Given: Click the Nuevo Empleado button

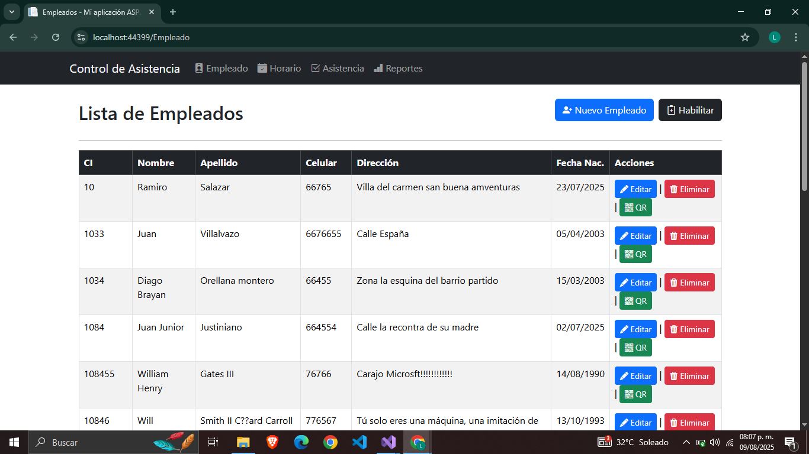Looking at the screenshot, I should (x=604, y=110).
